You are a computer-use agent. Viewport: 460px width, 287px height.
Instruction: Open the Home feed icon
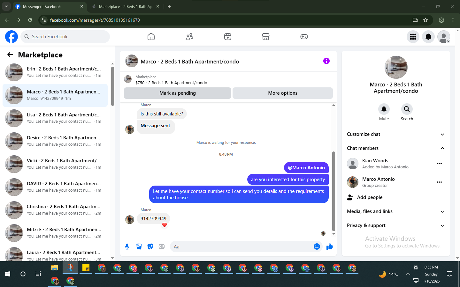tap(151, 37)
